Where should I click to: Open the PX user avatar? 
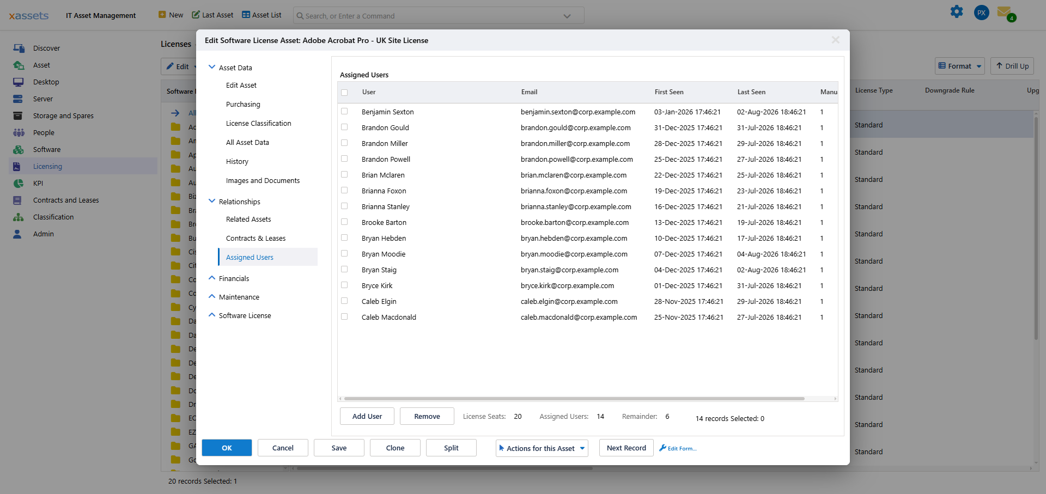(x=982, y=13)
